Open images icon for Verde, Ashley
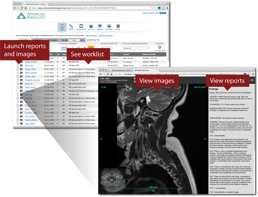This screenshot has height=197, width=258. point(21,120)
